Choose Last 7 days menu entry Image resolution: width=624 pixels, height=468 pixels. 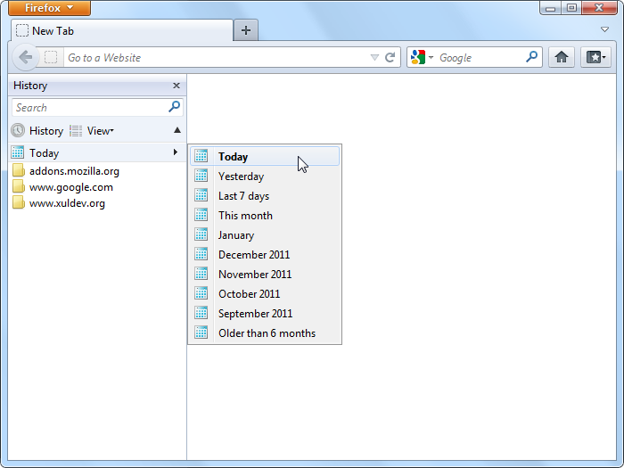tap(243, 196)
